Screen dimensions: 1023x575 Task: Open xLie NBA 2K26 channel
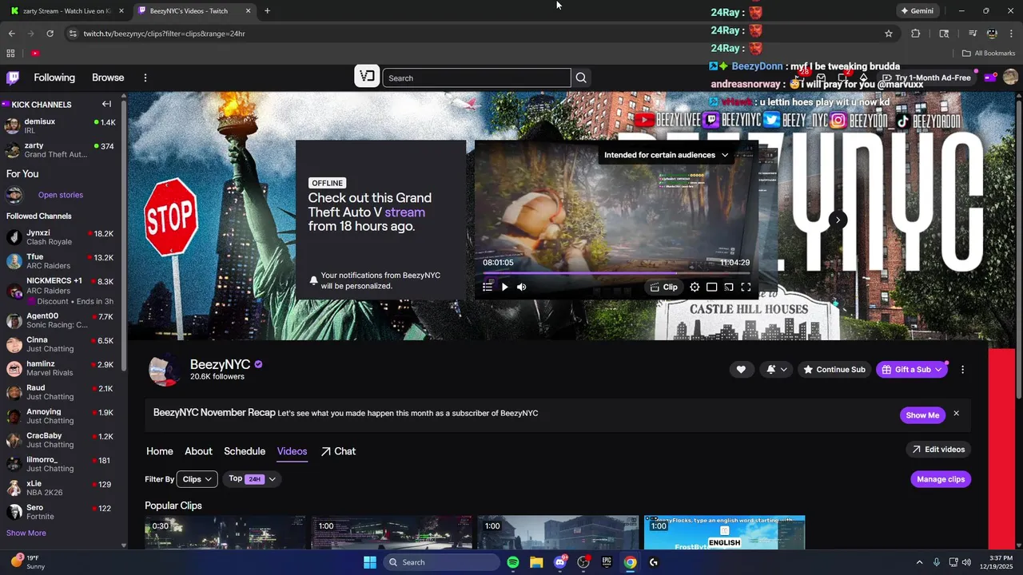(x=61, y=488)
